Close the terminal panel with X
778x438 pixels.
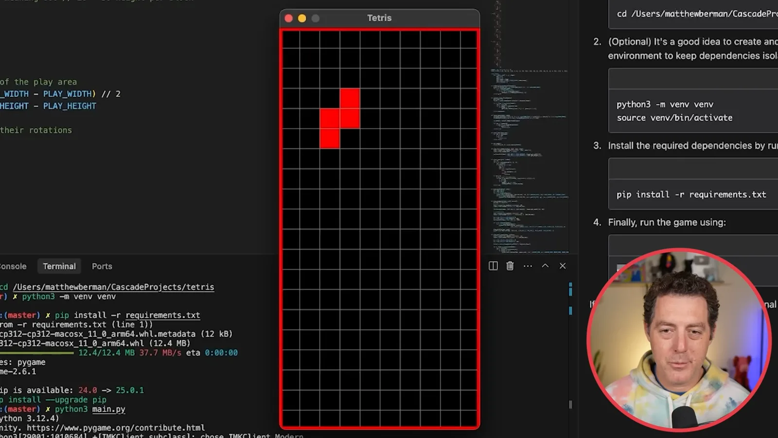tap(563, 266)
